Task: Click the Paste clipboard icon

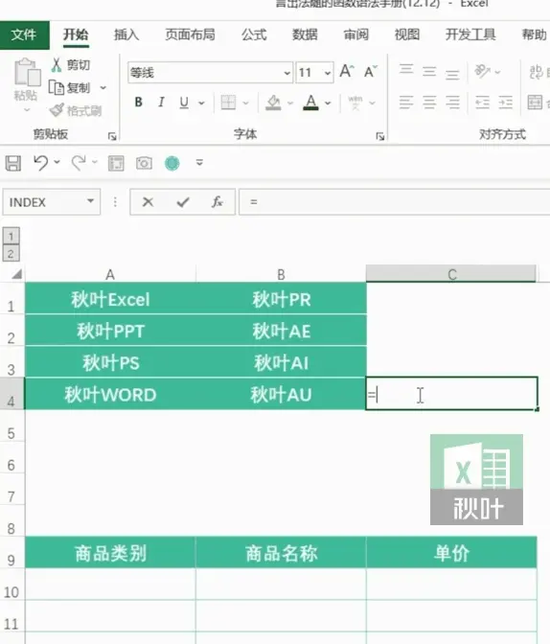Action: (27, 72)
